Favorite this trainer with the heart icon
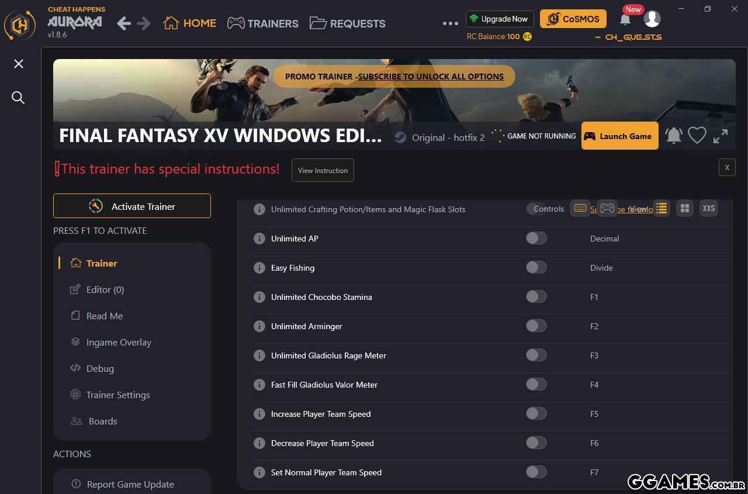This screenshot has width=748, height=494. tap(697, 136)
